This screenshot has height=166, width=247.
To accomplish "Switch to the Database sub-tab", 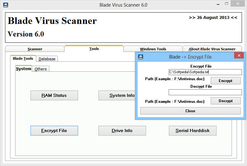I will click(47, 59).
